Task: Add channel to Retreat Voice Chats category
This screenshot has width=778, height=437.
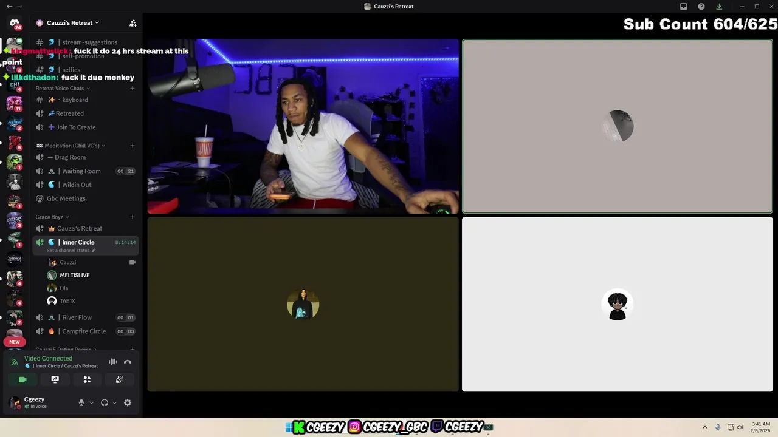Action: [133, 89]
